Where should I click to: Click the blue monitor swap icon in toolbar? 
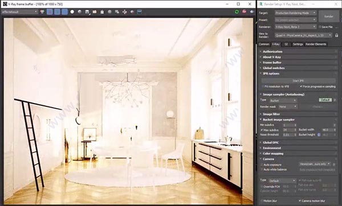point(140,12)
